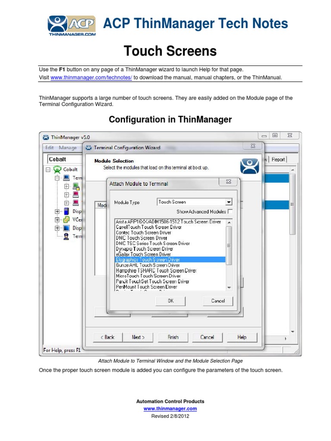Click the Display Servers icon in the tree
This screenshot has height=441, width=331.
(66, 211)
